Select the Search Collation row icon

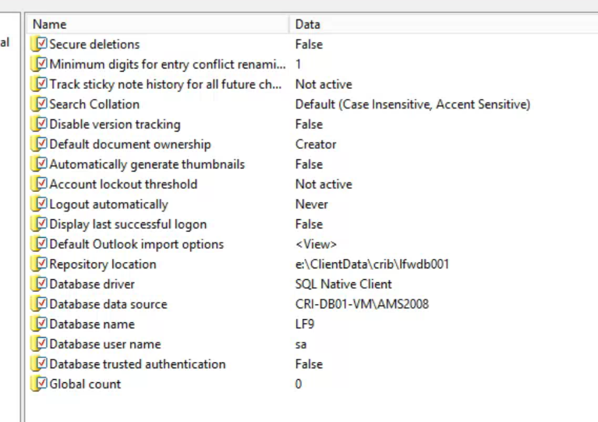(x=38, y=104)
